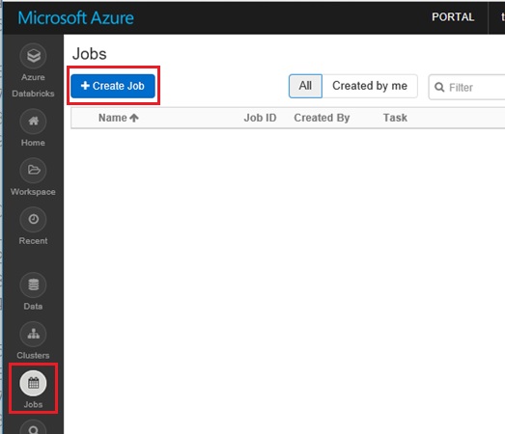Sort jobs by Job ID column
The image size is (505, 434).
tap(260, 118)
